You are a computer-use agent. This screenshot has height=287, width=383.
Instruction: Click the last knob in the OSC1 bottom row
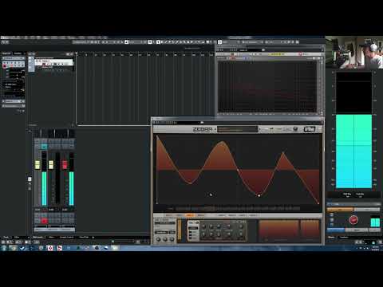[x=241, y=235]
